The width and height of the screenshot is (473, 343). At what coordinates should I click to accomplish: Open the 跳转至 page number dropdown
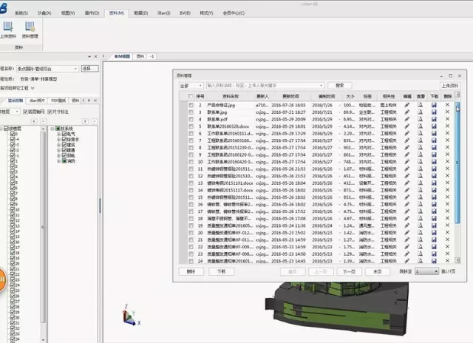coord(426,272)
